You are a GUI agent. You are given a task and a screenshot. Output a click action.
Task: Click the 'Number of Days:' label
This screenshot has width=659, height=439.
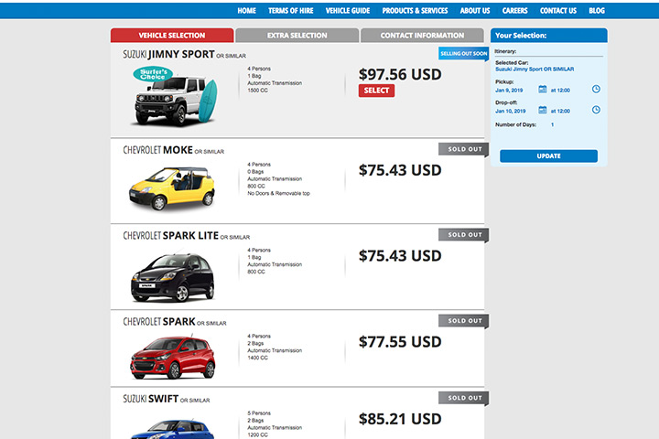515,124
